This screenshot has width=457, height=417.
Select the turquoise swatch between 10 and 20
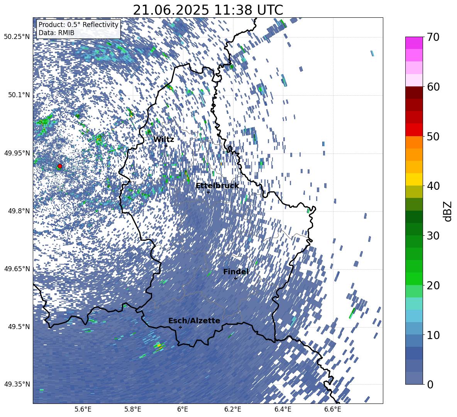click(x=414, y=304)
